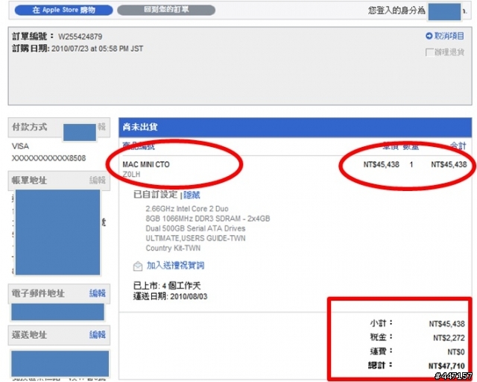The height and width of the screenshot is (382, 477).
Task: Click the tax NT$2,272 value
Action: click(449, 338)
